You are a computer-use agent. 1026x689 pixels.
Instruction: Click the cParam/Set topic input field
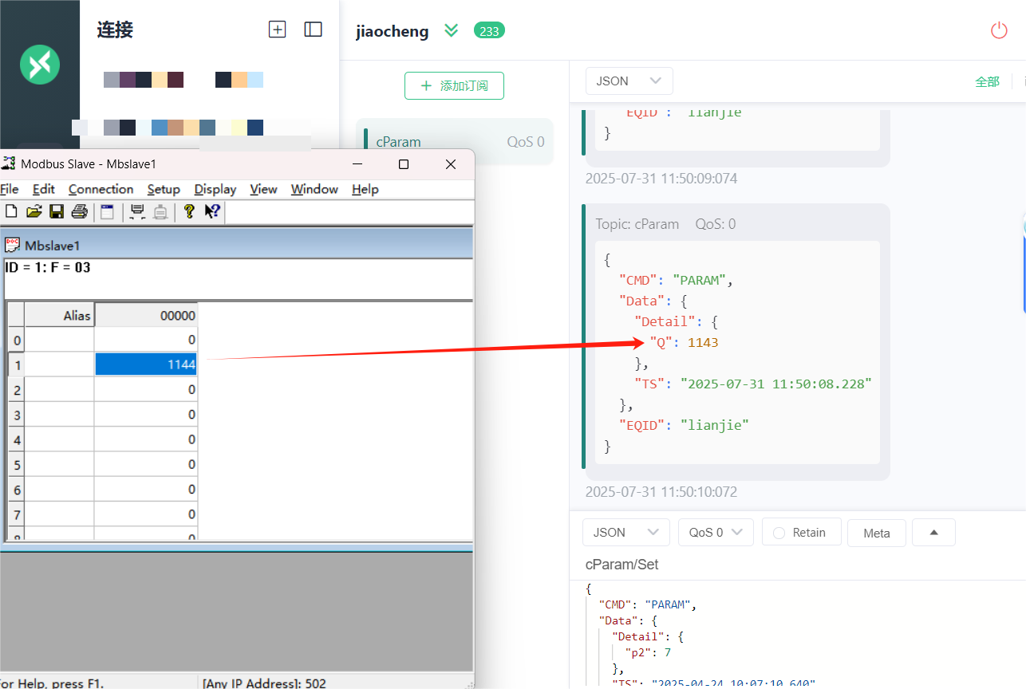[798, 565]
